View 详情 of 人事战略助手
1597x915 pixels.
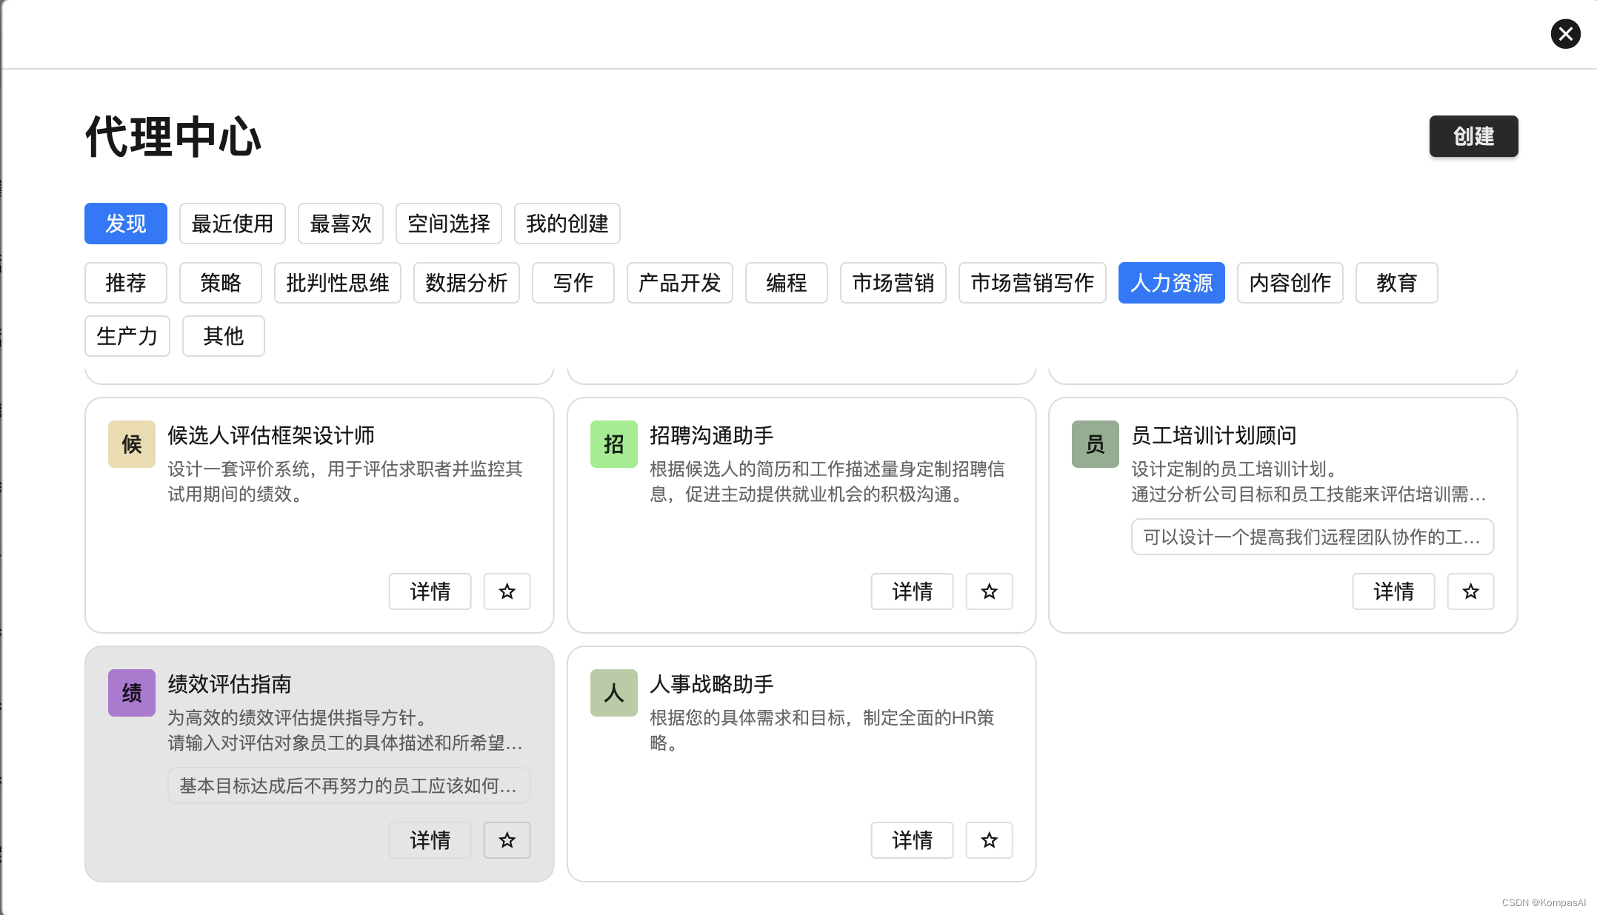coord(912,840)
